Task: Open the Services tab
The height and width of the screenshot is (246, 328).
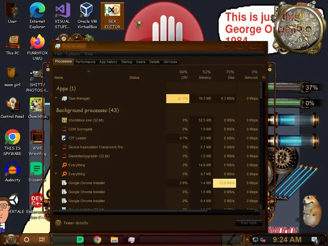Action: 170,62
